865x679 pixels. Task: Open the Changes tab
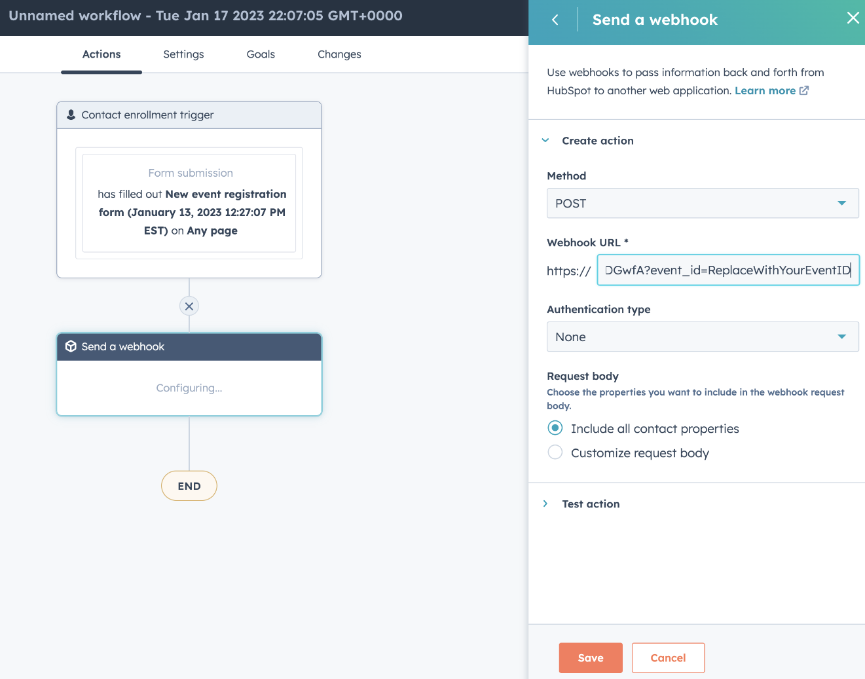point(339,54)
